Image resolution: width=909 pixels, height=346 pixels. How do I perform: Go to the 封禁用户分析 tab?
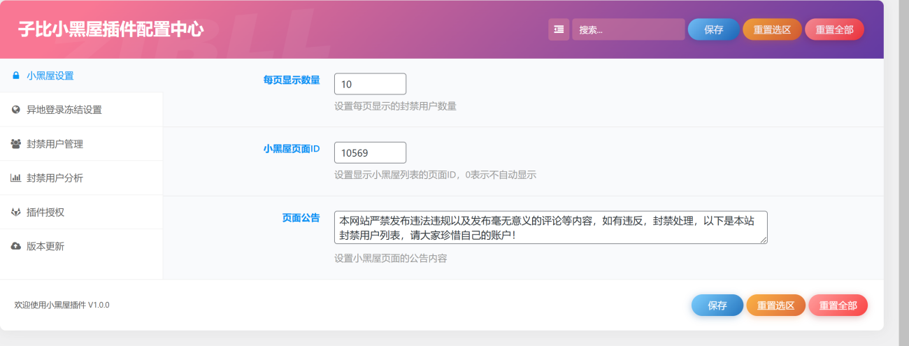coord(55,178)
